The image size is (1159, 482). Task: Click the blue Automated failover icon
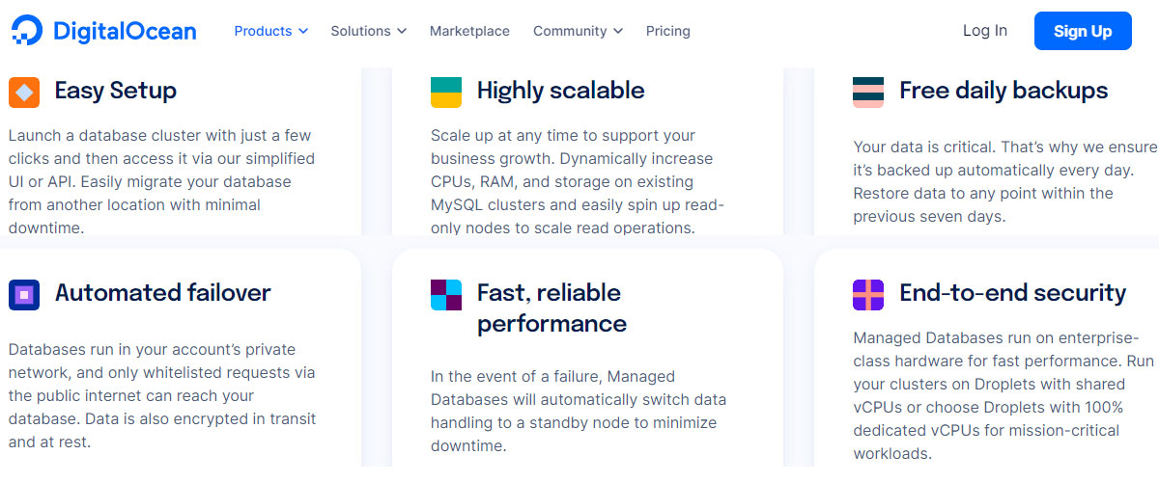tap(24, 294)
